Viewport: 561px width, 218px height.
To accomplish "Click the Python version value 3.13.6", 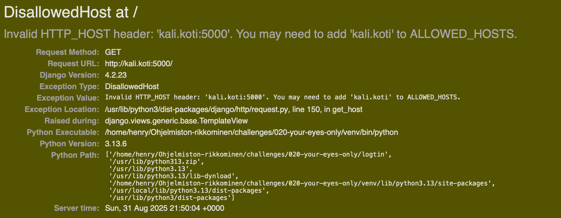I will (116, 144).
